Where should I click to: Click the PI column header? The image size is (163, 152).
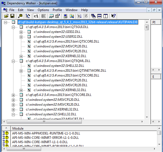coord(156,22)
